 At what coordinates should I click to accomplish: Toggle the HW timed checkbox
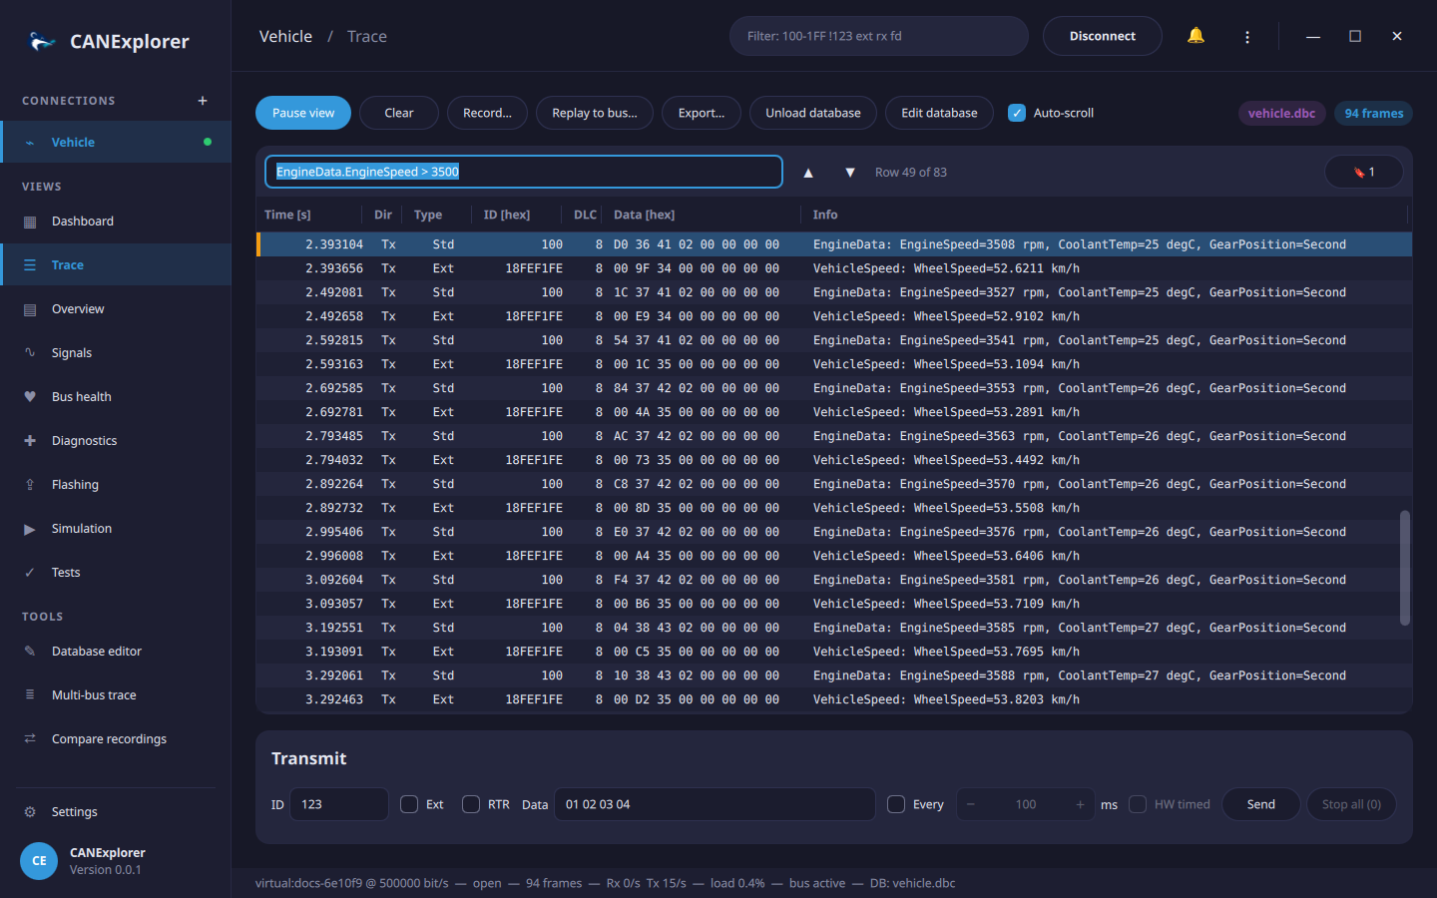click(x=1138, y=804)
